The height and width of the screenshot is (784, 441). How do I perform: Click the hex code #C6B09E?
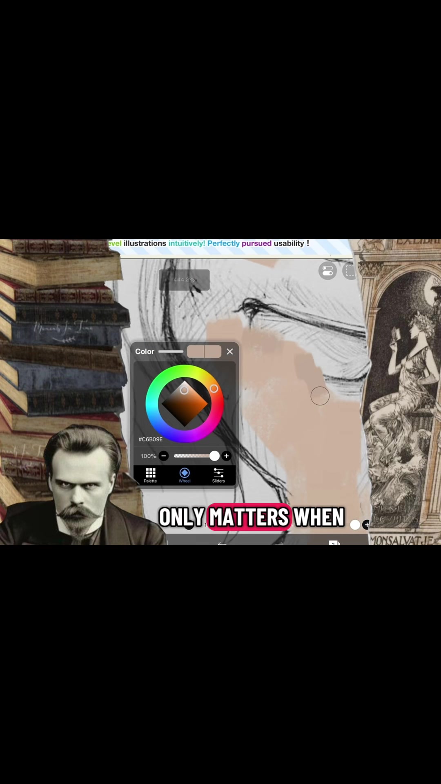coord(150,439)
